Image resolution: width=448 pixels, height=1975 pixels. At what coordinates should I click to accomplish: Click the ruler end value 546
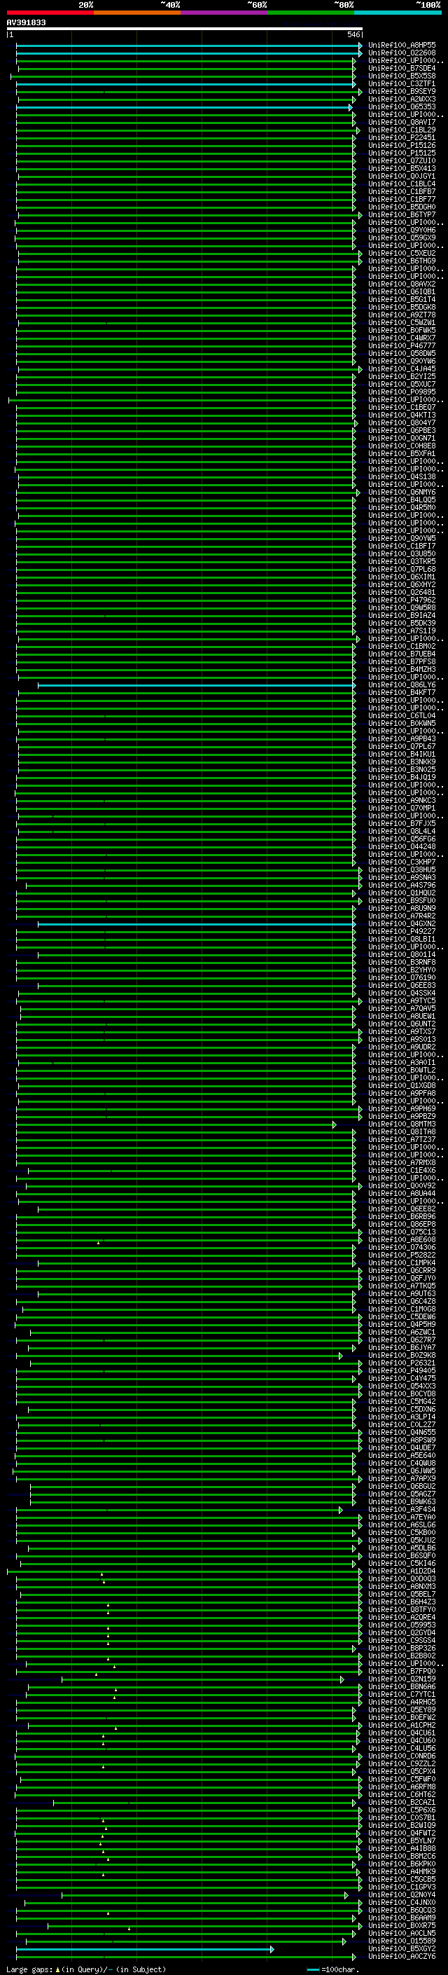point(353,34)
